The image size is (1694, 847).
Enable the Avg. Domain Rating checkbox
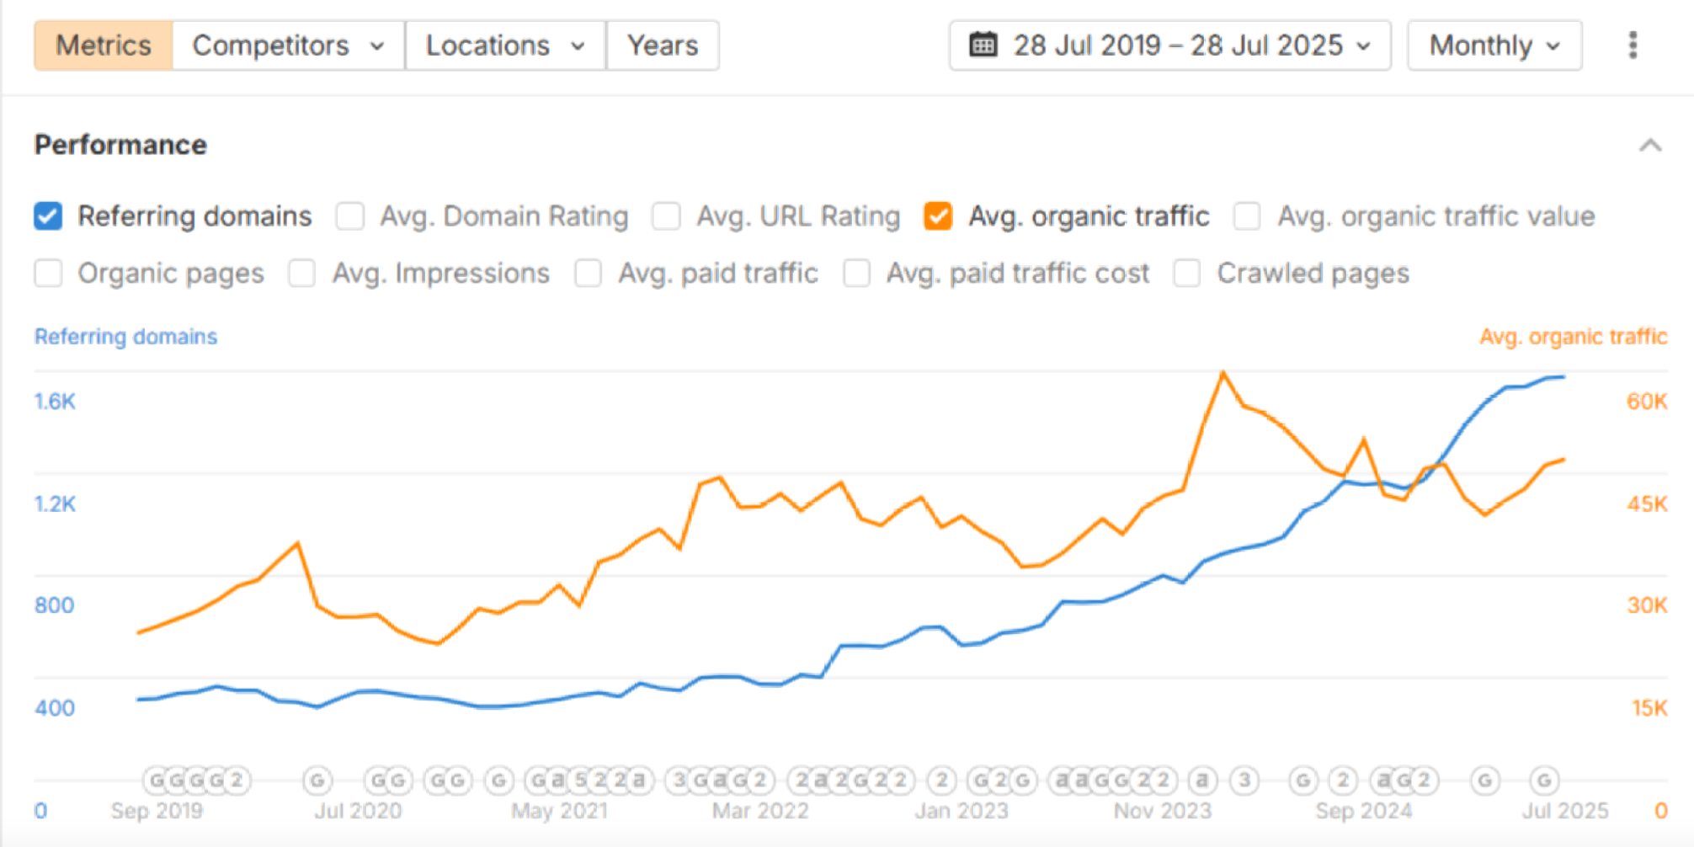(350, 216)
